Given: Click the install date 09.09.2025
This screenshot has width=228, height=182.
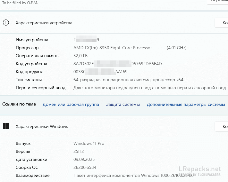Looking at the screenshot, I should tap(84, 160).
